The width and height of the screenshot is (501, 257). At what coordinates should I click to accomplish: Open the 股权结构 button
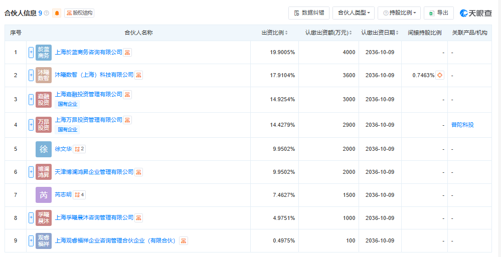click(79, 13)
